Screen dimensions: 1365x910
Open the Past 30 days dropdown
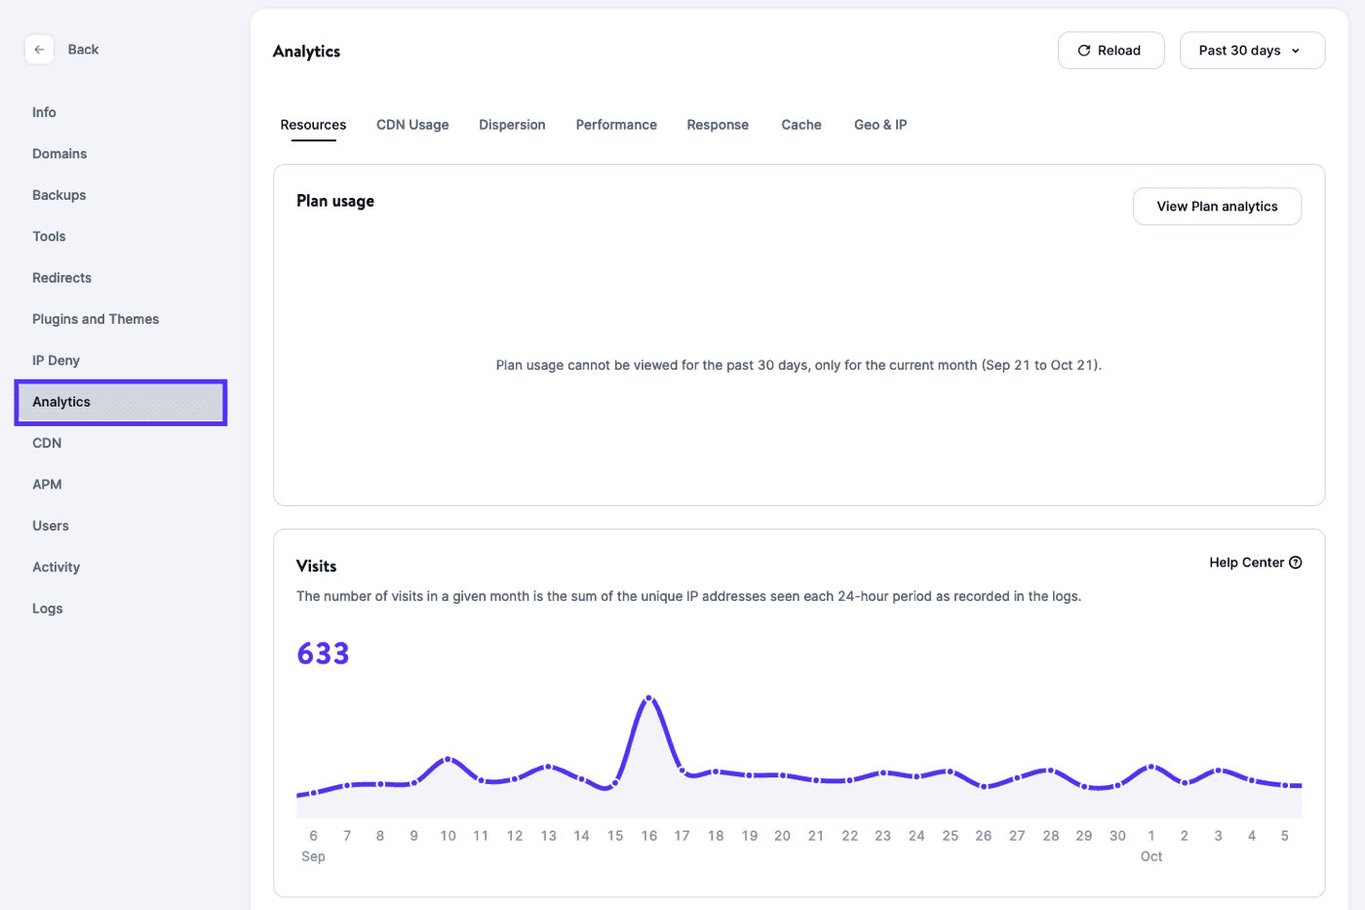click(1252, 50)
